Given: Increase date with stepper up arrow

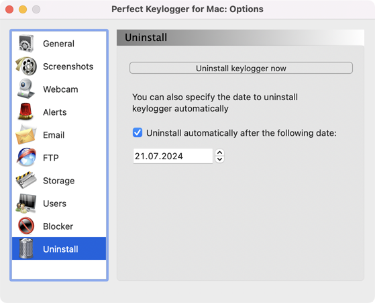Looking at the screenshot, I should [219, 153].
